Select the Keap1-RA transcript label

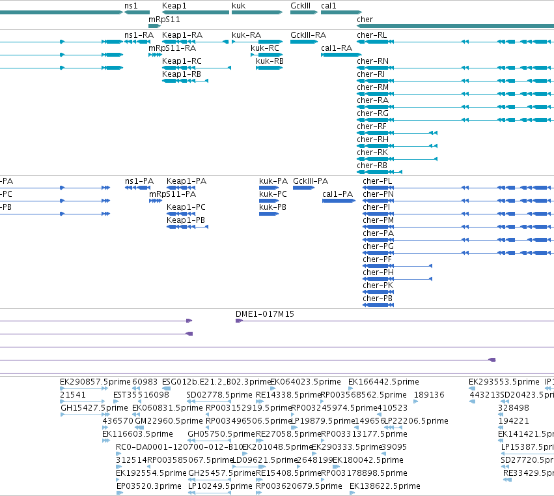point(182,35)
